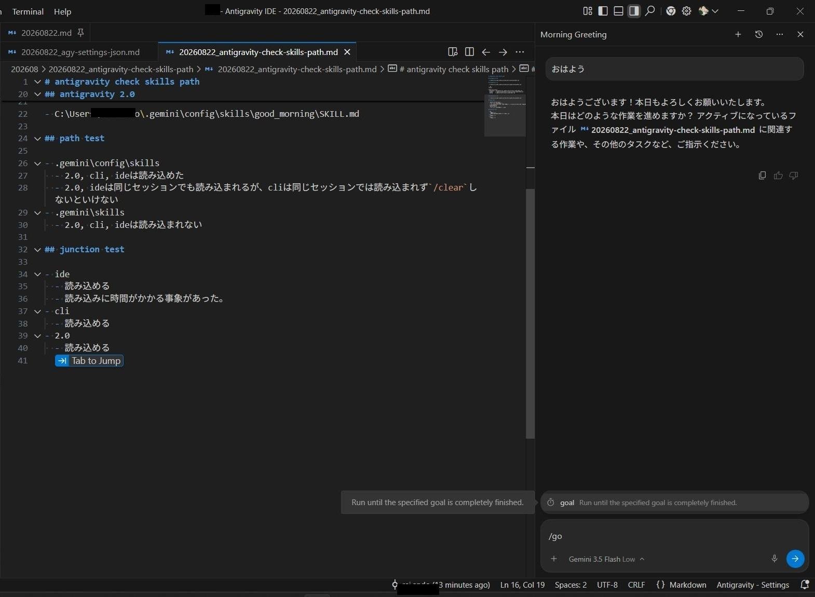Screen dimensions: 815x597
Task: Click git blame commit icon in status bar
Action: [x=395, y=585]
